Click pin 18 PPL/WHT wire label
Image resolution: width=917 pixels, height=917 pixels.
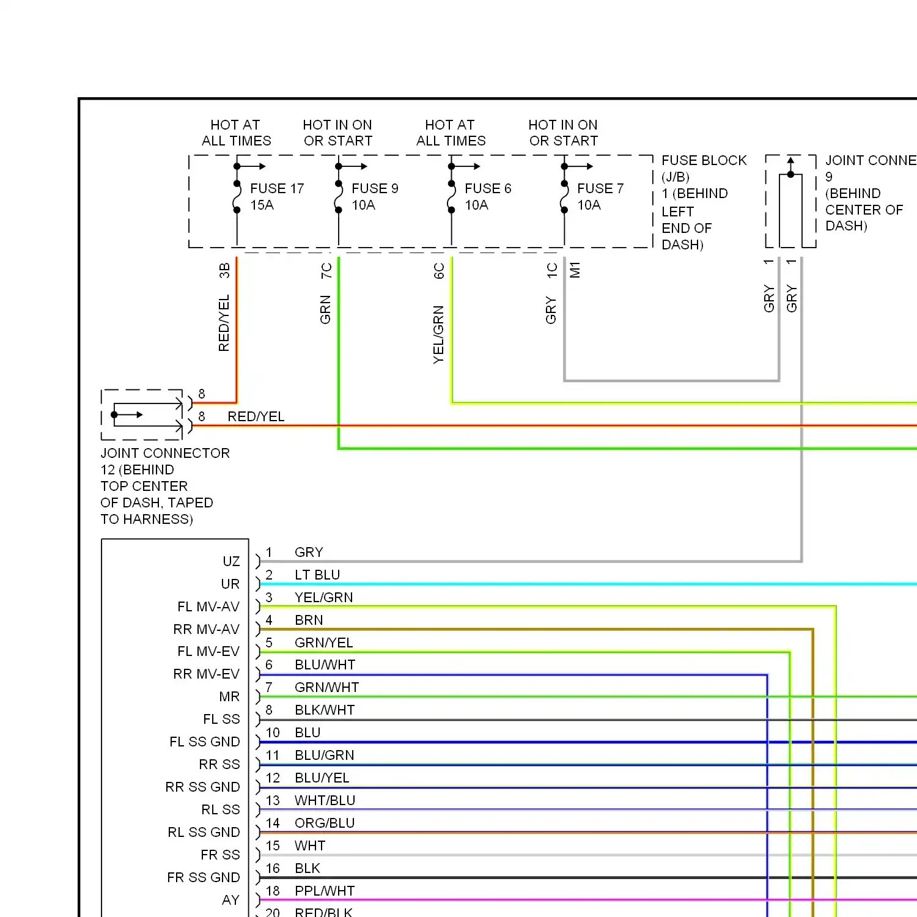click(x=325, y=891)
